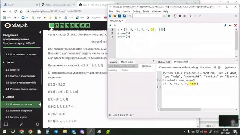This screenshot has height=135, width=240.
Task: Switch to the Debug I/O tab
Action: click(x=164, y=62)
